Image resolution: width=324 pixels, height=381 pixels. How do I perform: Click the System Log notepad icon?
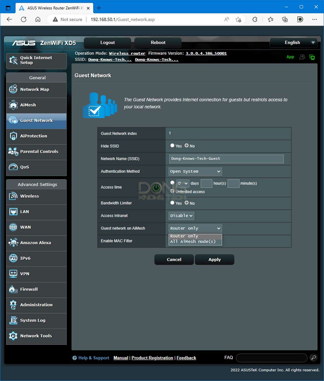coord(13,320)
